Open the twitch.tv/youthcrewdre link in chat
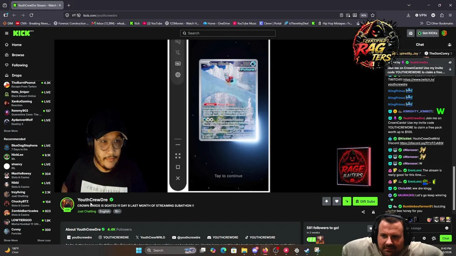Screen dimensions: 456x256 click(411, 82)
